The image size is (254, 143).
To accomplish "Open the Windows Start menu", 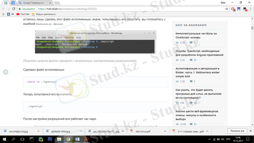I will click(4, 139).
